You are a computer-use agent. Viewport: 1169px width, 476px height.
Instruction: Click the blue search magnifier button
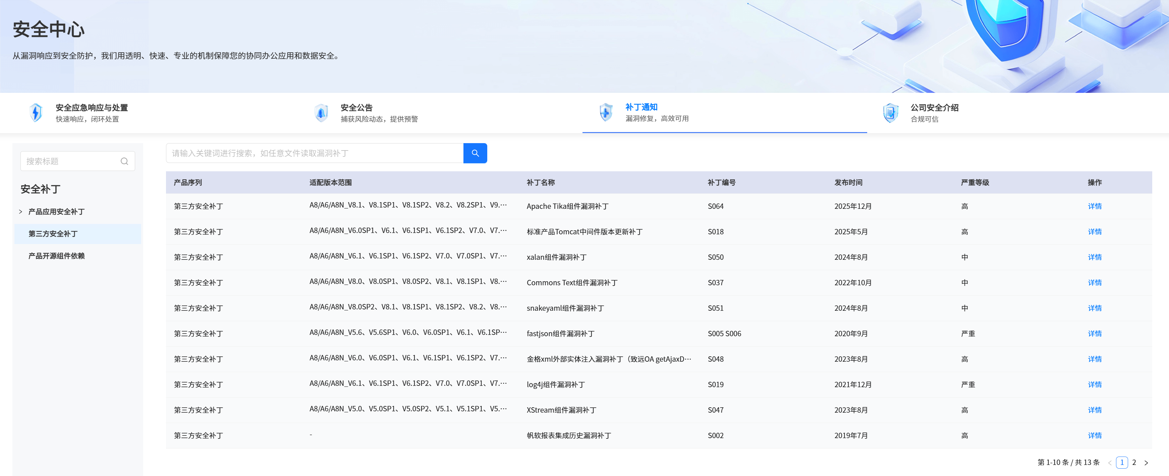(475, 153)
